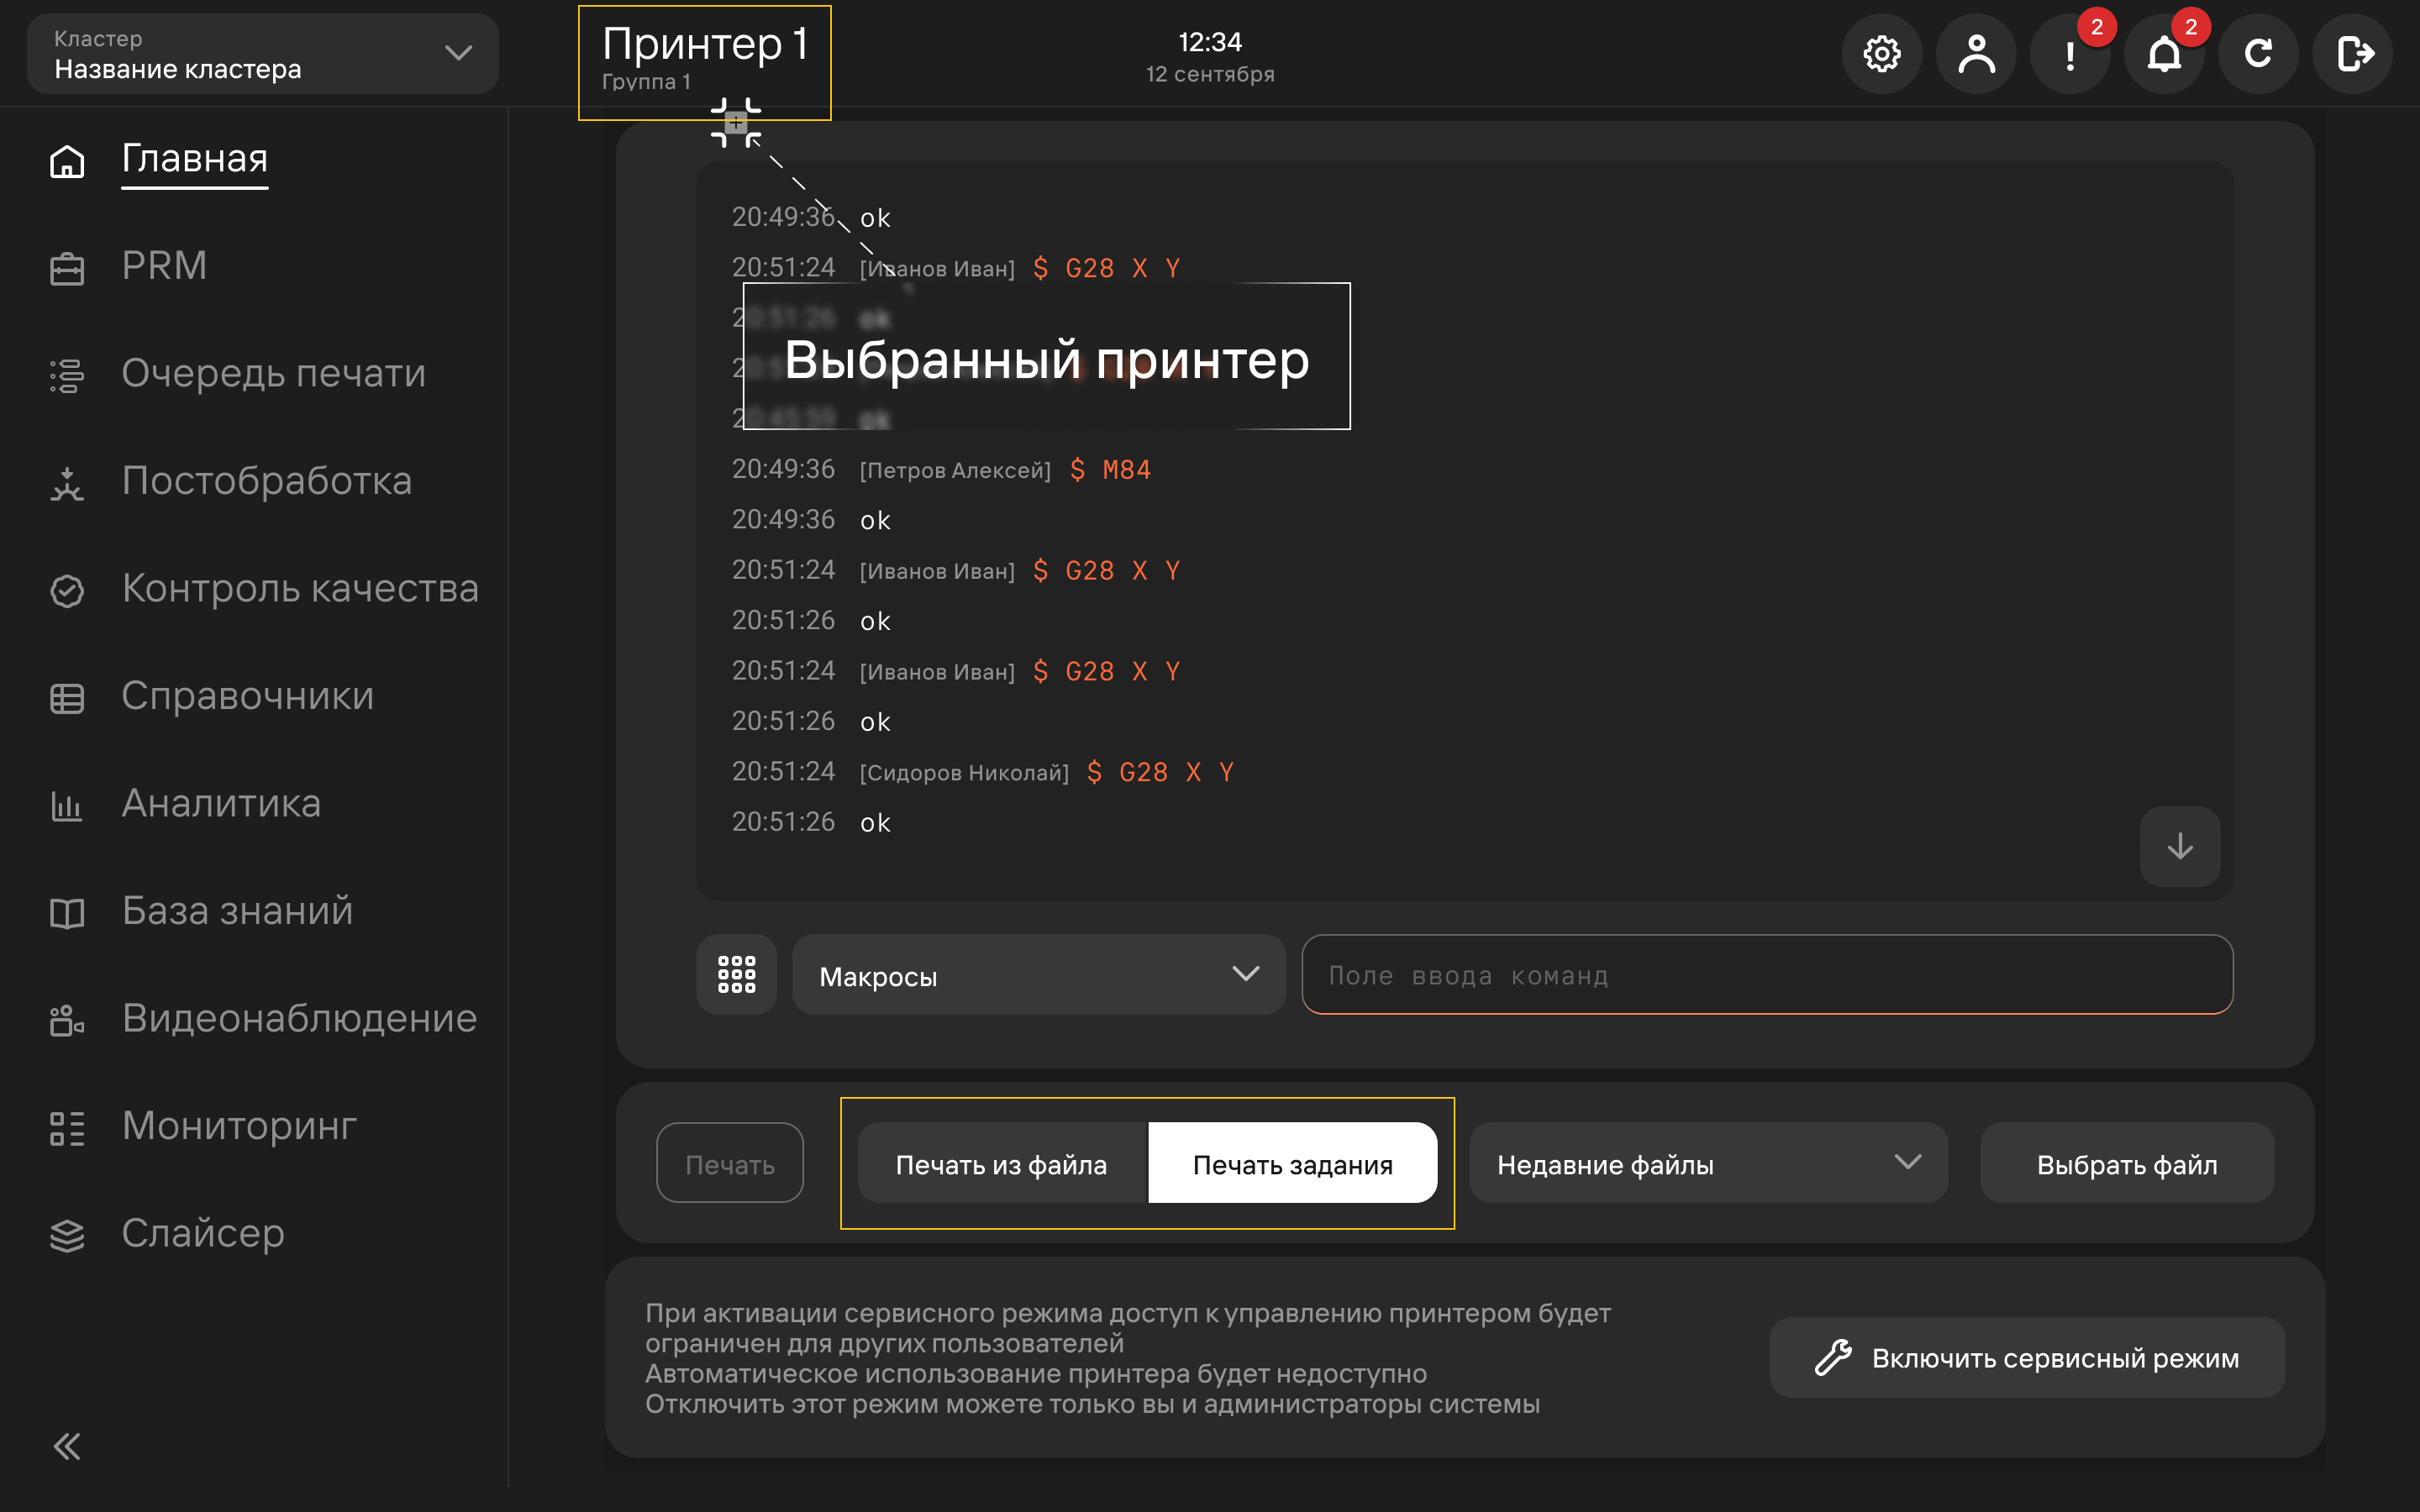Open the Макросы dropdown

tap(1038, 975)
